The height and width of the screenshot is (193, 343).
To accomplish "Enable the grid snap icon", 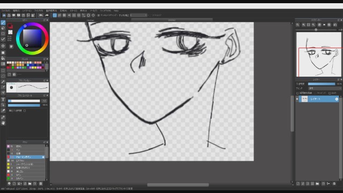I will point(64,16).
